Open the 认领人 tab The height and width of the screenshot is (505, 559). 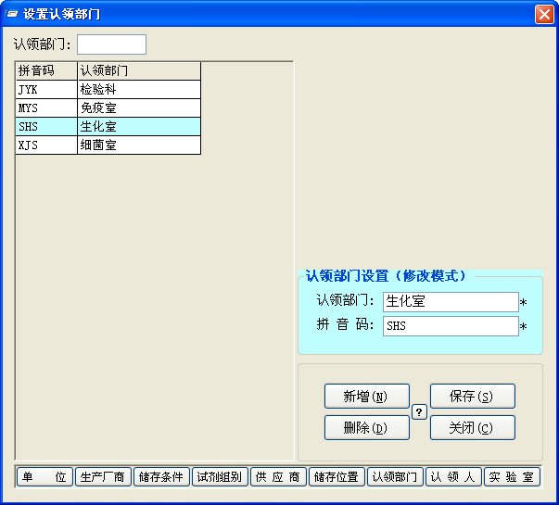(x=453, y=477)
